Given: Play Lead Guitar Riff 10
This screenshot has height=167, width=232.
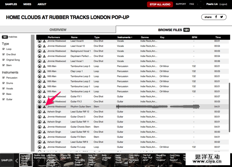Looking at the screenshot, I should [40, 132].
